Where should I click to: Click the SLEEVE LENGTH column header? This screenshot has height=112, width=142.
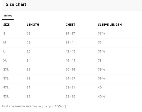pos(110,25)
